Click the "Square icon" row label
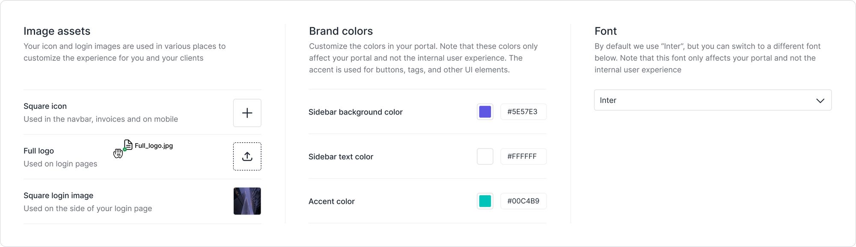 (45, 106)
